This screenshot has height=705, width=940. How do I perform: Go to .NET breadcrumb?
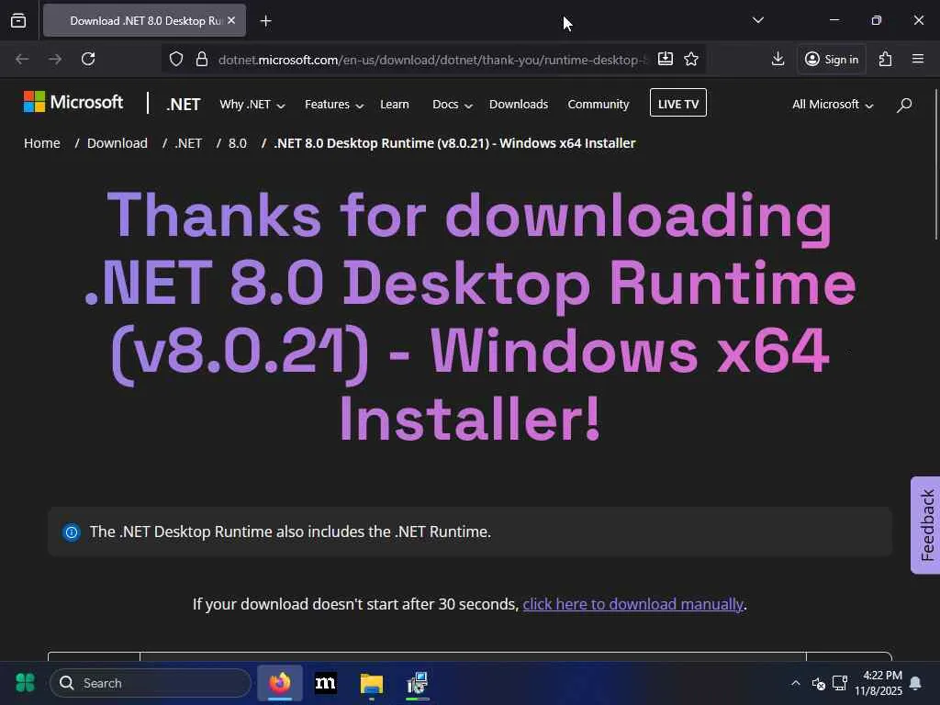[188, 143]
